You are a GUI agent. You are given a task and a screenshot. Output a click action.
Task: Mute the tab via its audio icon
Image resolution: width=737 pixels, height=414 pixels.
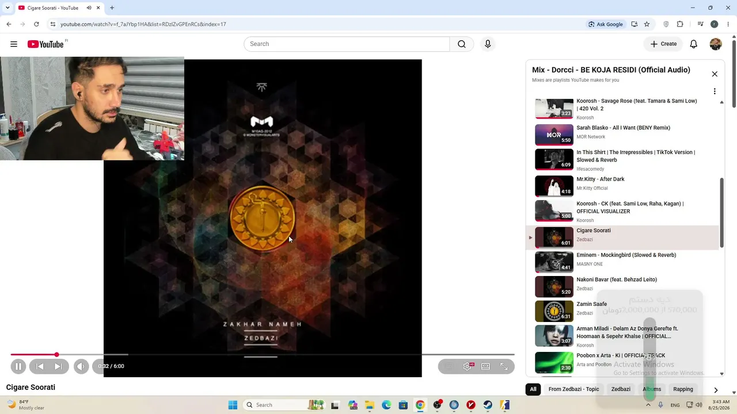(89, 8)
